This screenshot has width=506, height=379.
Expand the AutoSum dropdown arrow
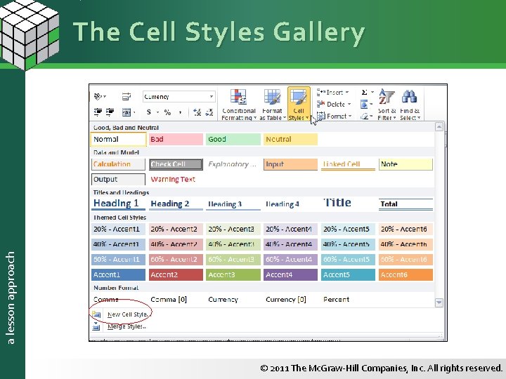tap(372, 93)
